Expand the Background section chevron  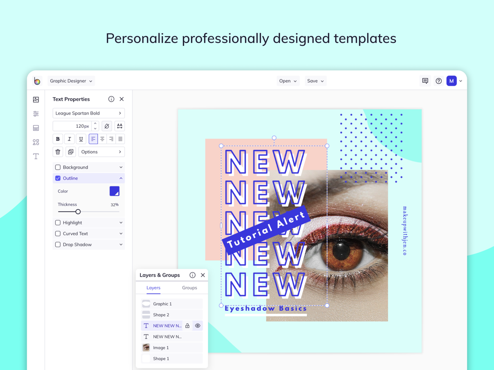[x=121, y=167]
